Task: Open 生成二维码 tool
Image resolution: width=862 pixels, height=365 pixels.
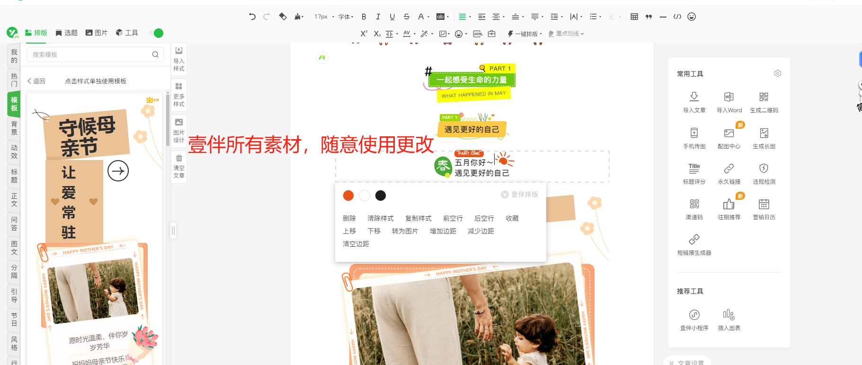Action: coord(764,102)
